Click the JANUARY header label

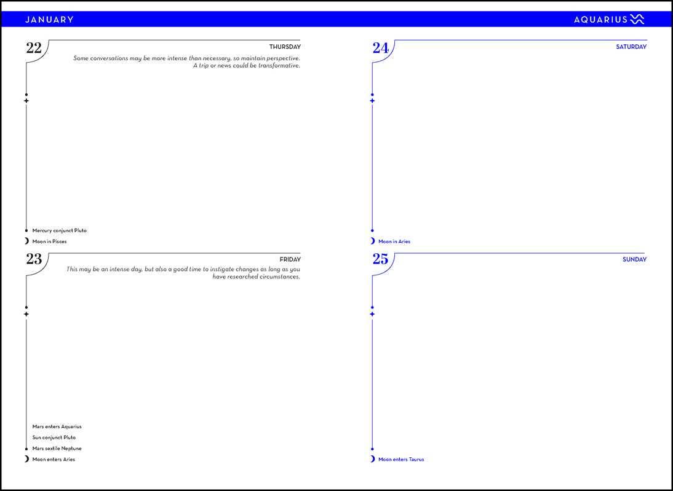[49, 20]
